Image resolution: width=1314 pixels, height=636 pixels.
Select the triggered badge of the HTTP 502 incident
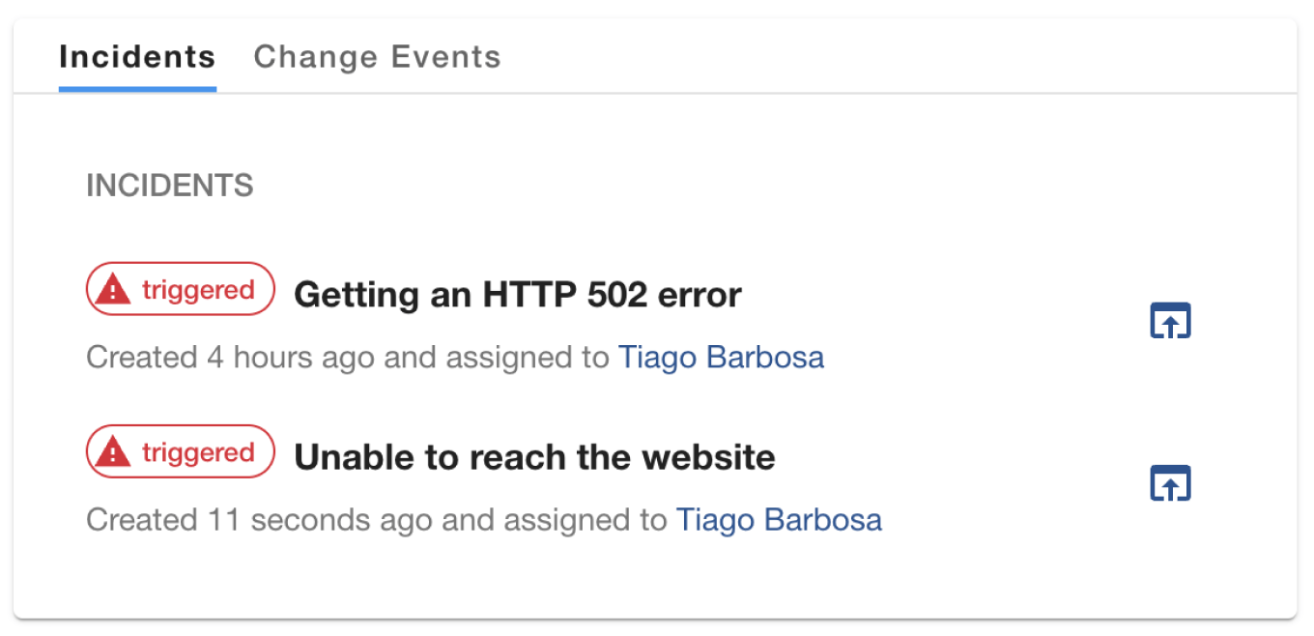pyautogui.click(x=181, y=289)
